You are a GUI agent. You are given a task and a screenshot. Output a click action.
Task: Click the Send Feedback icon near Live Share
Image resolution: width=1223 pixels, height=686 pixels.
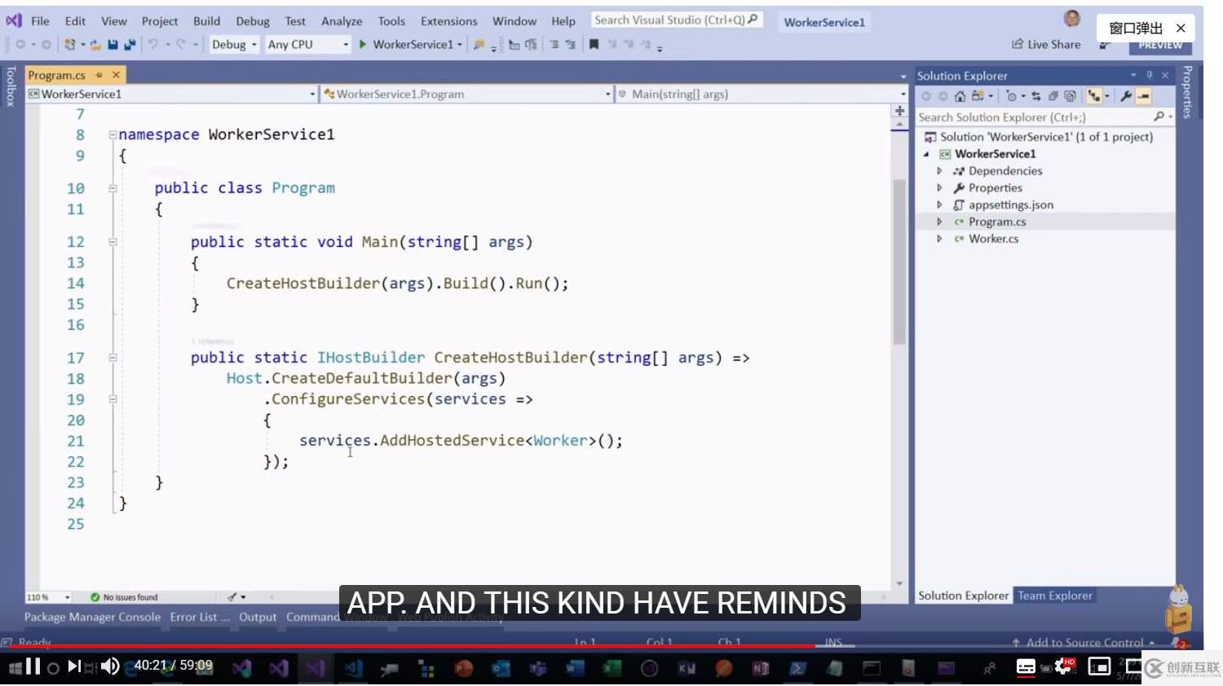[1105, 45]
